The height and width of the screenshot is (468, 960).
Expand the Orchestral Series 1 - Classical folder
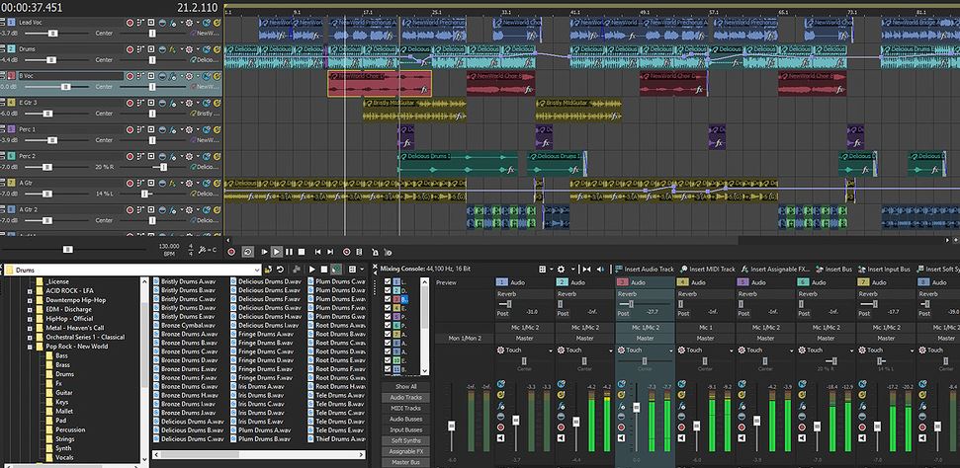point(30,337)
